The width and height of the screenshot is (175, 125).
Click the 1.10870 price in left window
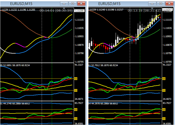tap(79, 45)
